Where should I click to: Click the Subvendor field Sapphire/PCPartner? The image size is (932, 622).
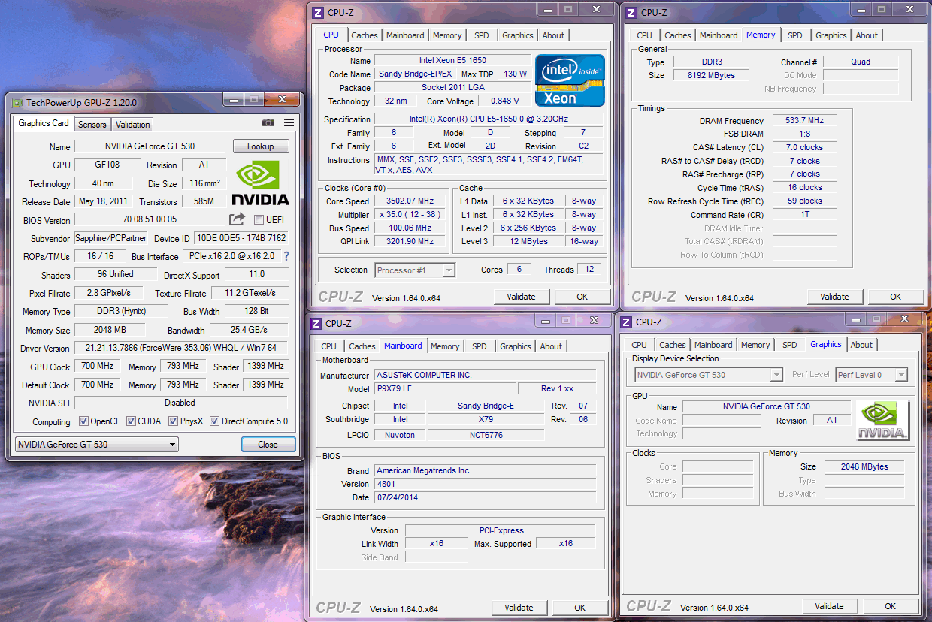point(111,238)
